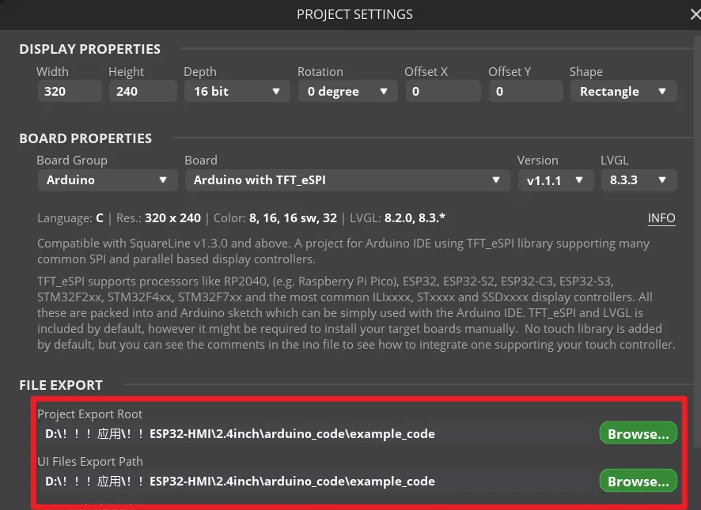Close the Project Settings dialog
The width and height of the screenshot is (701, 510).
tap(694, 14)
